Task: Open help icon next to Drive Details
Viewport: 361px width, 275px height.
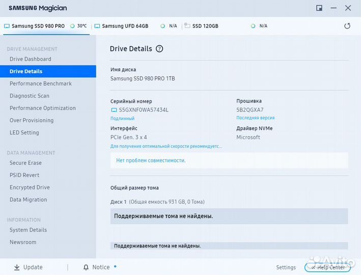Action: (x=159, y=49)
